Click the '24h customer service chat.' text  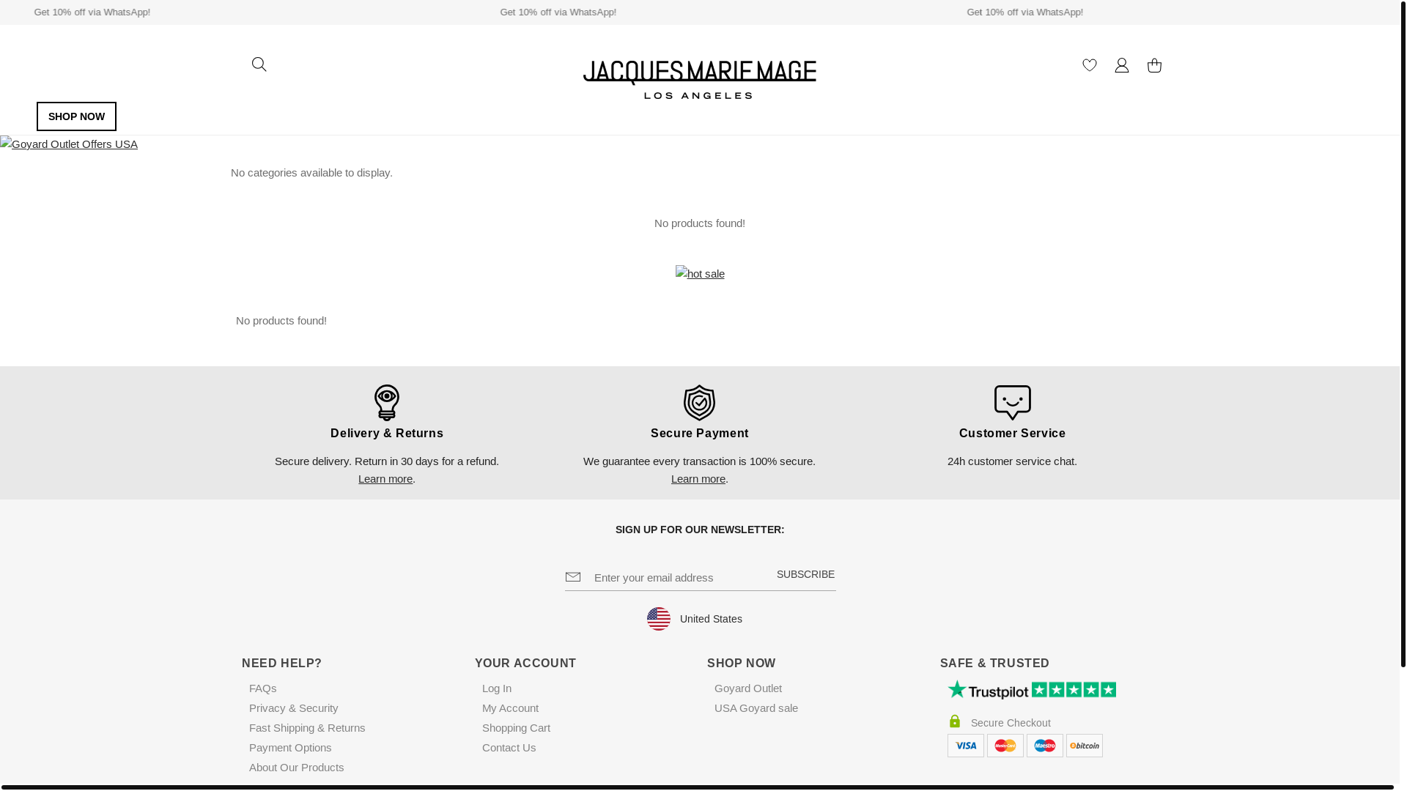coord(1012,461)
